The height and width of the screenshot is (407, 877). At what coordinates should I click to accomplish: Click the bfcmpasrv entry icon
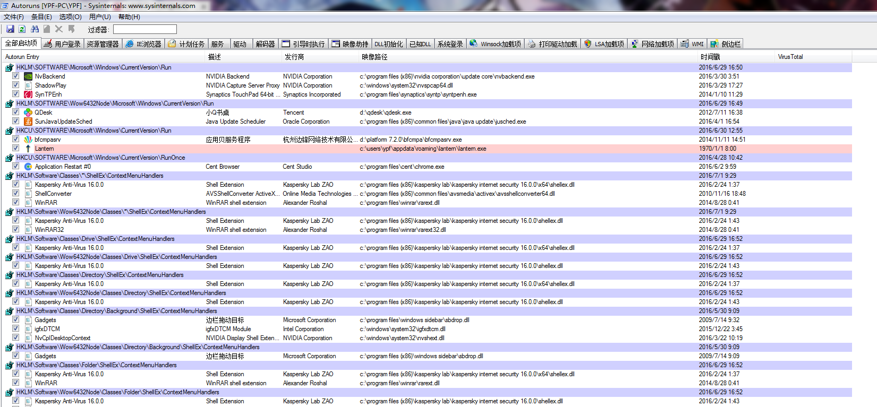[28, 140]
